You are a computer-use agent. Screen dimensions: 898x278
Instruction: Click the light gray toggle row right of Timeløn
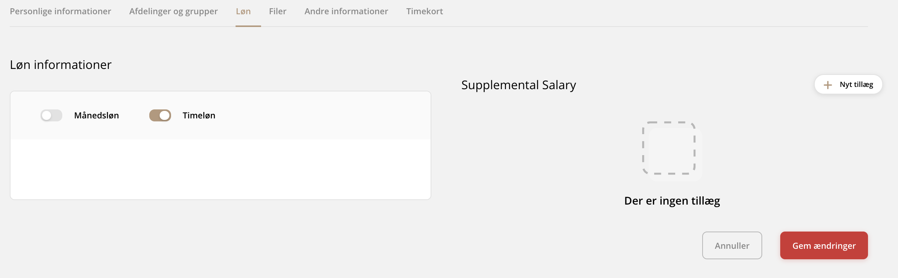point(323,115)
